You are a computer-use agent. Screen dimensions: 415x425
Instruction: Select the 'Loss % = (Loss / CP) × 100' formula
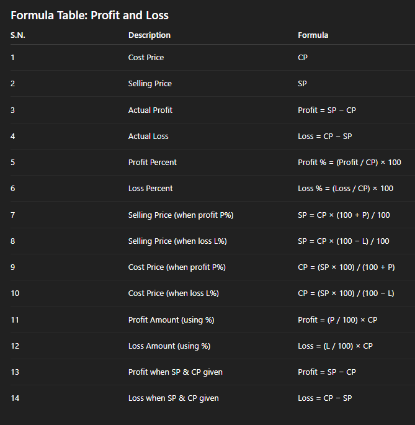point(346,189)
